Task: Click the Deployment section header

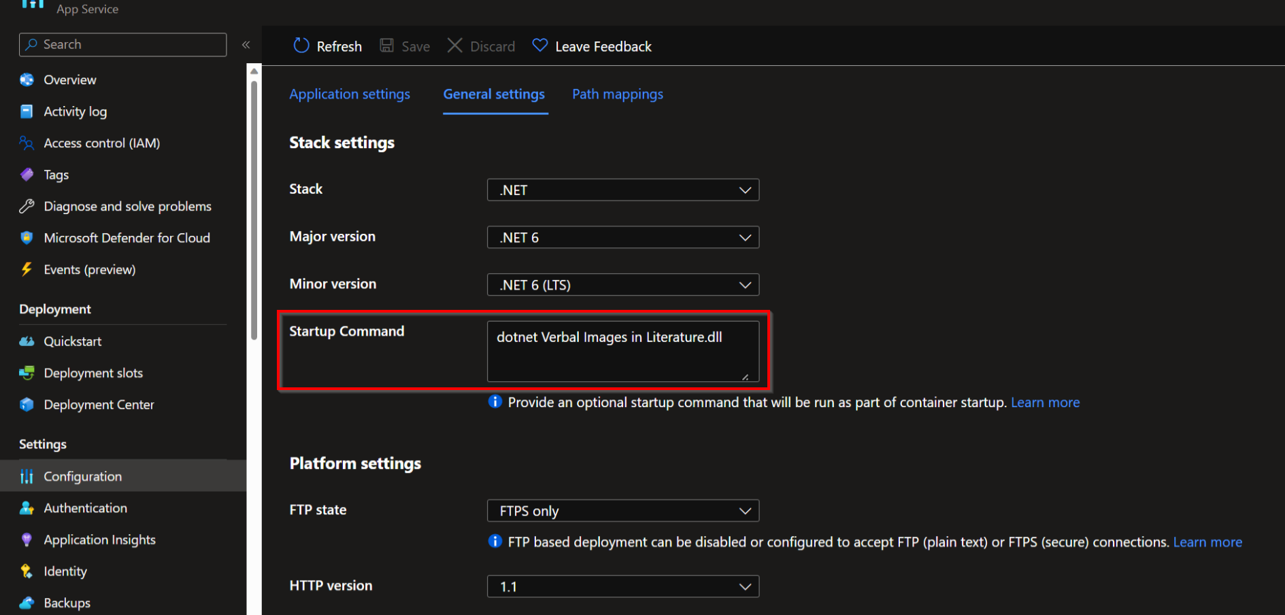Action: coord(55,309)
